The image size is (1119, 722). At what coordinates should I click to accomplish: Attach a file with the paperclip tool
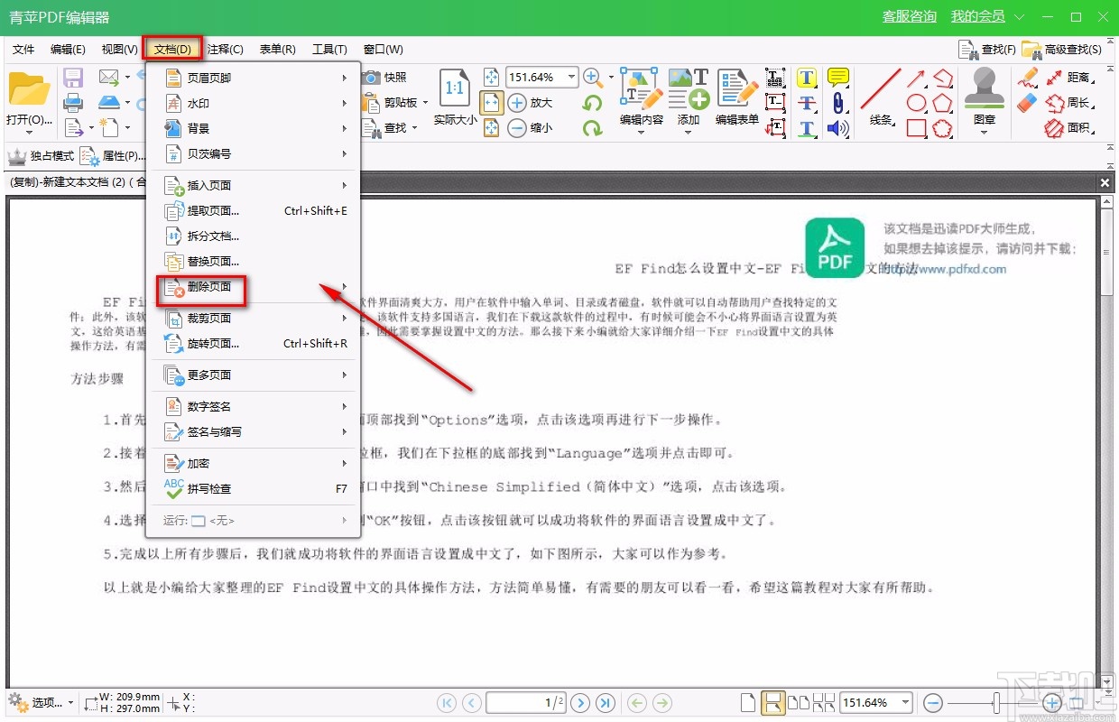(x=839, y=104)
